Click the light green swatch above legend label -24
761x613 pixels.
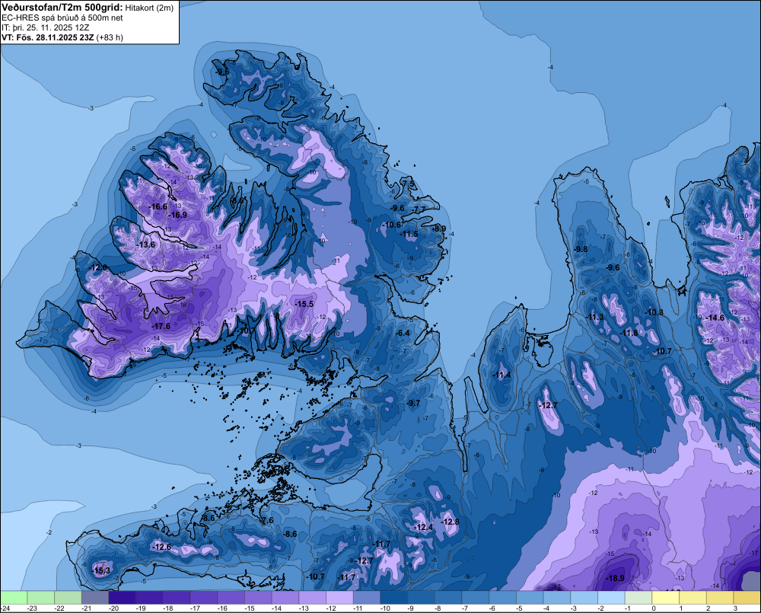(x=14, y=597)
